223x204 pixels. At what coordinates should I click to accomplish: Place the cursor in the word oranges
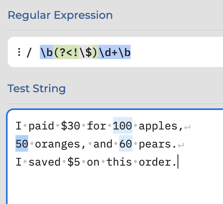[x=57, y=144]
